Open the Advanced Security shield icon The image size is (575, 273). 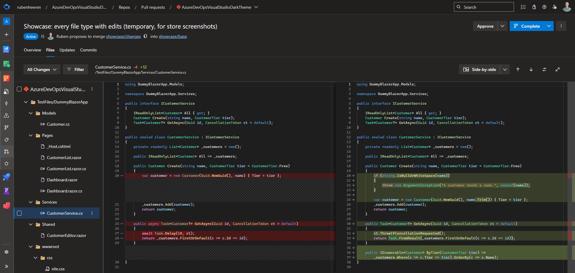(x=7, y=164)
